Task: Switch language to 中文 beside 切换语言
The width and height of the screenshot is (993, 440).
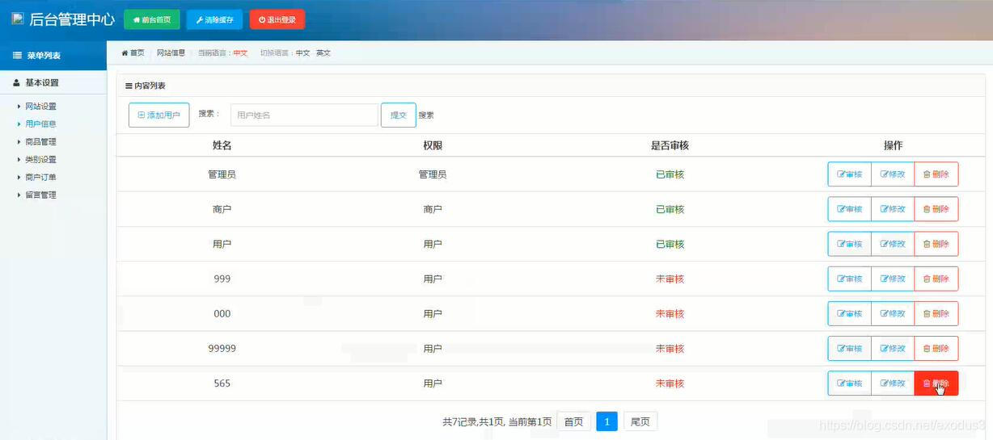Action: [x=302, y=52]
